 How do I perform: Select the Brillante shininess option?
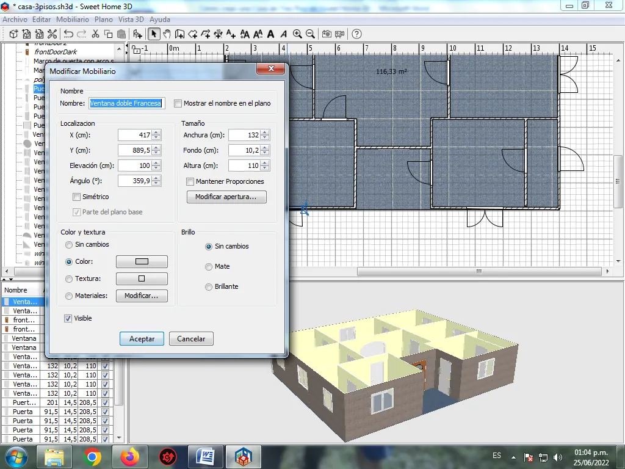(x=209, y=287)
